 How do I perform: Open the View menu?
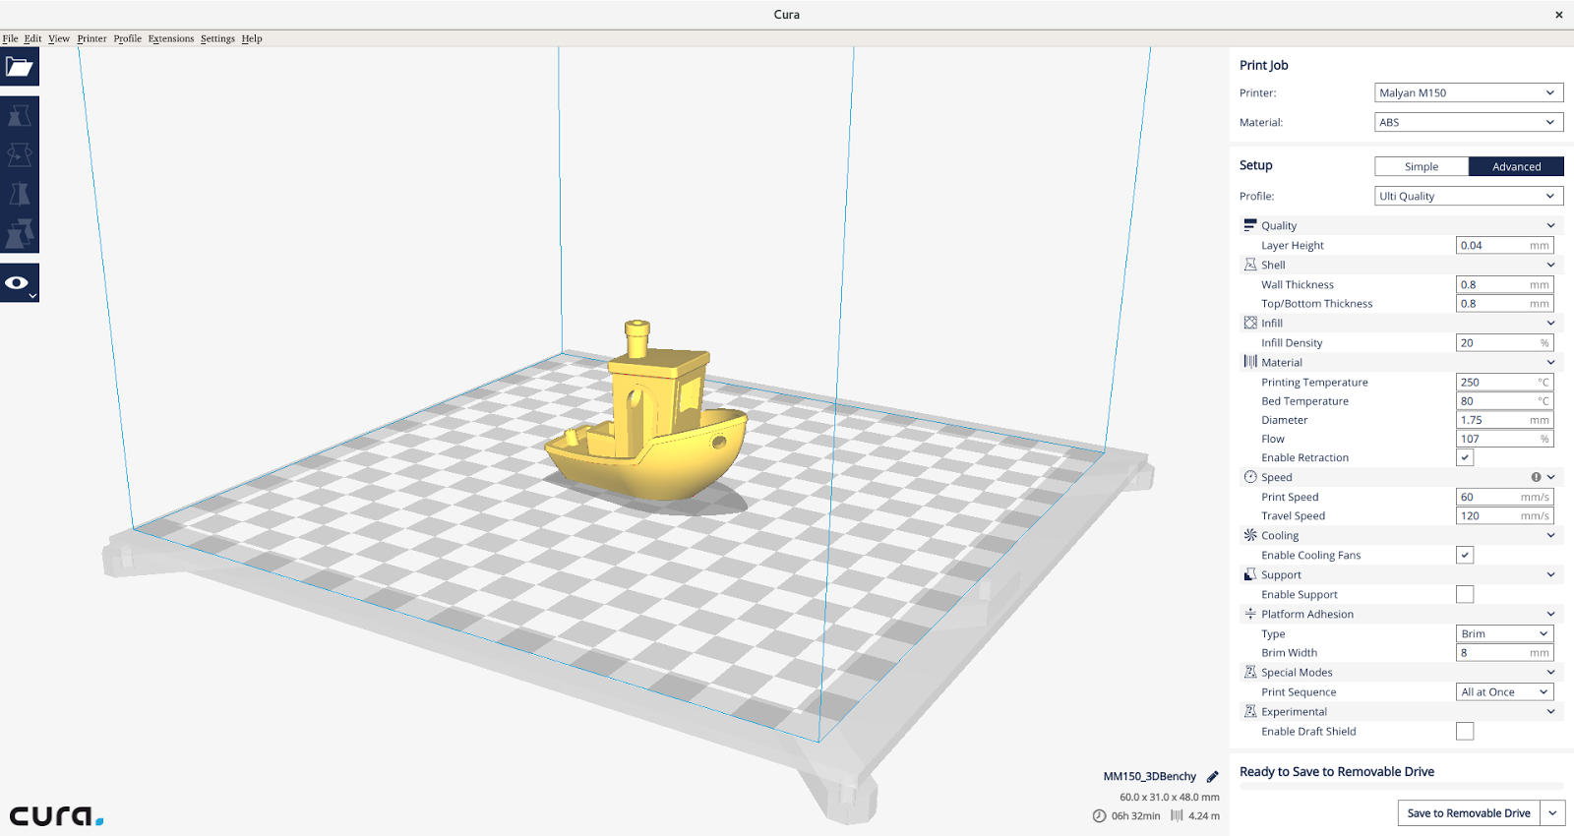point(59,38)
